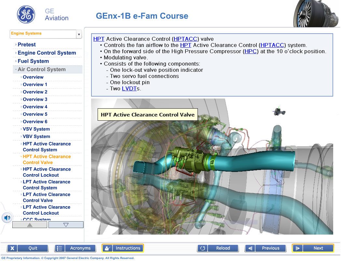Click the 'GE Aviation' header text
Image resolution: width=341 pixels, height=261 pixels.
tap(57, 15)
